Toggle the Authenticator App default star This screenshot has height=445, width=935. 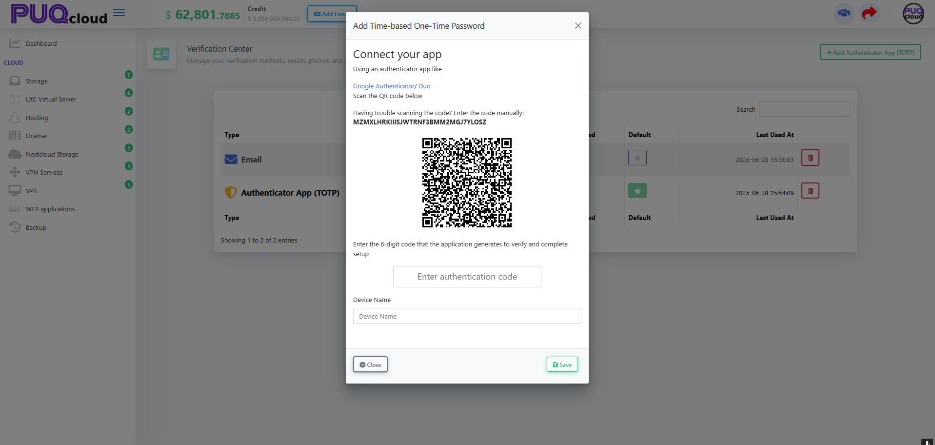coord(637,191)
